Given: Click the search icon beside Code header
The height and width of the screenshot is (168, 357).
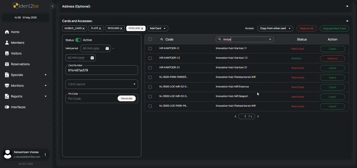Looking at the screenshot, I should pyautogui.click(x=162, y=39).
